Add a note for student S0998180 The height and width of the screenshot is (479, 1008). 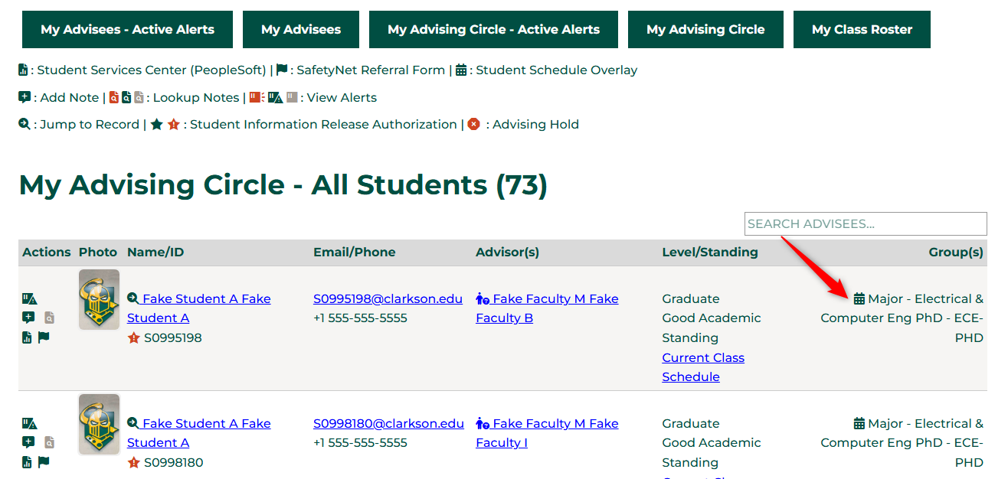[28, 442]
